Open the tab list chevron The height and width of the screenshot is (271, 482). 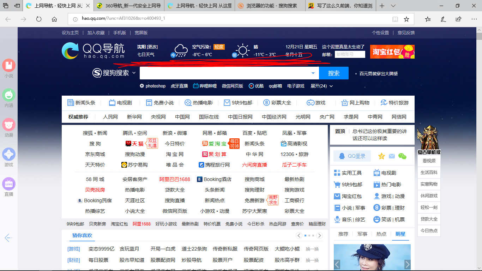click(x=393, y=6)
